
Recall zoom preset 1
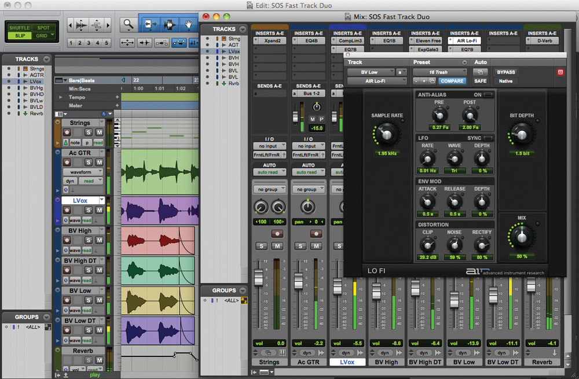click(x=71, y=43)
